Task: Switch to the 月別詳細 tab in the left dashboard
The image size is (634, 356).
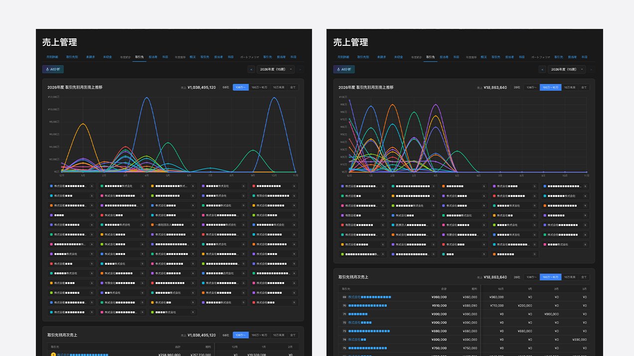Action: [52, 57]
